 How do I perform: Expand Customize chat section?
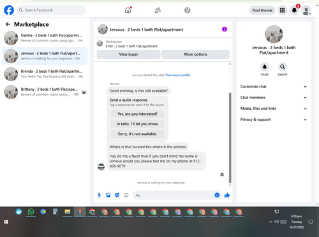[274, 86]
